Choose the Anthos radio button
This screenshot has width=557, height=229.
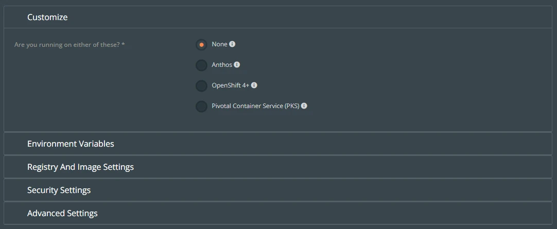click(x=201, y=65)
